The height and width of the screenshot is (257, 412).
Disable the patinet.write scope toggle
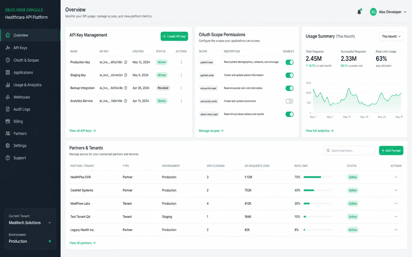pyautogui.click(x=289, y=75)
